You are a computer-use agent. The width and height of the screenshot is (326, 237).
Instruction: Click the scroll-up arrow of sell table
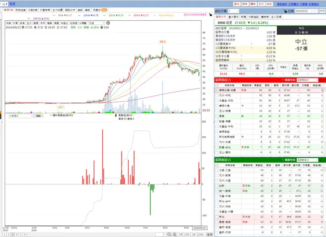coord(325,170)
